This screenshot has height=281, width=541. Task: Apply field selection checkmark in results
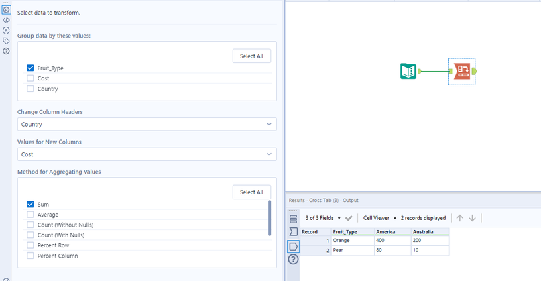(x=349, y=218)
